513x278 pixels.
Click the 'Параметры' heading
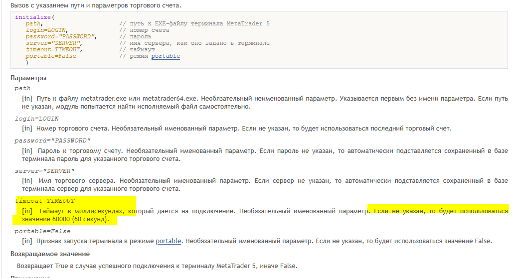[x=28, y=78]
